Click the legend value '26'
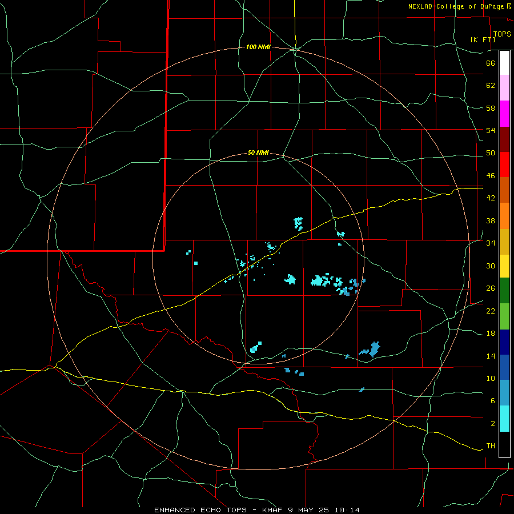 tap(491, 288)
